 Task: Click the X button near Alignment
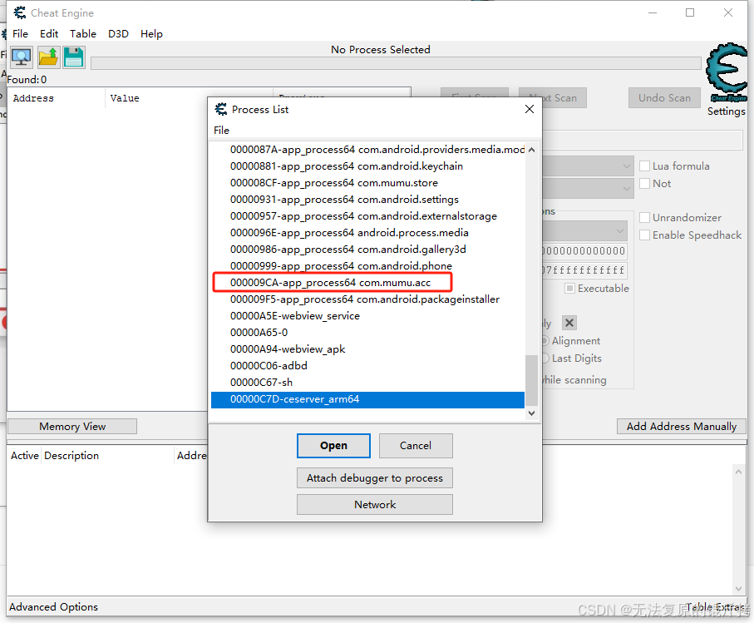click(569, 323)
